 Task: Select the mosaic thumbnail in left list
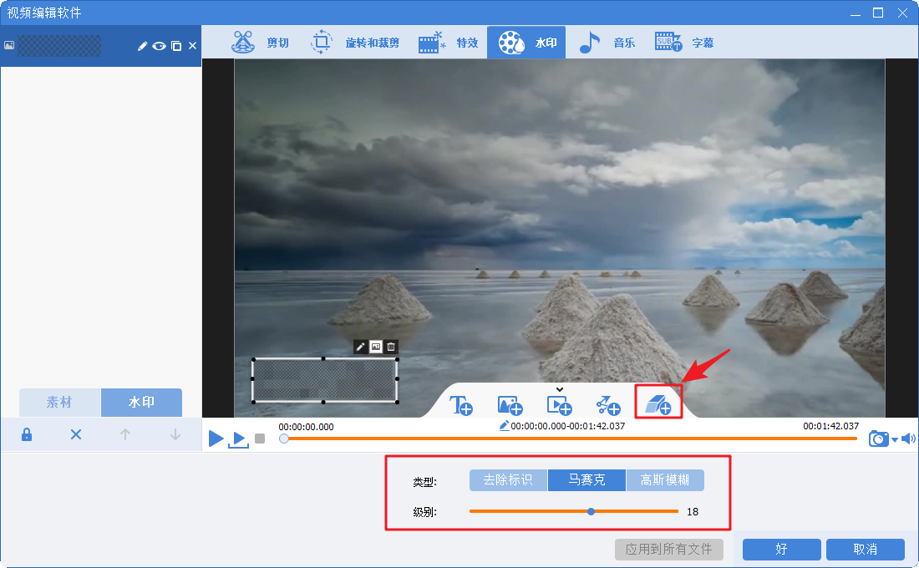tap(59, 46)
